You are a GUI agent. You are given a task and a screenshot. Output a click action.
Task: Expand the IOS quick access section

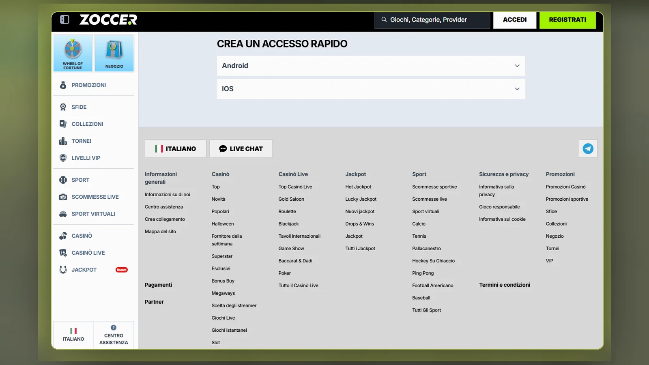[x=371, y=89]
